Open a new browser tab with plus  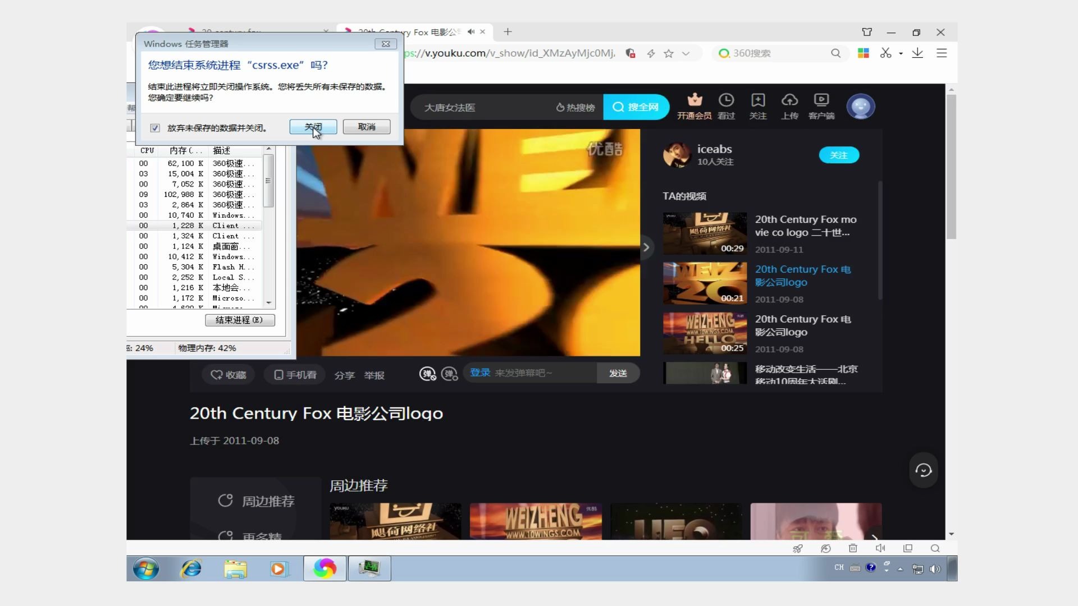pos(508,32)
